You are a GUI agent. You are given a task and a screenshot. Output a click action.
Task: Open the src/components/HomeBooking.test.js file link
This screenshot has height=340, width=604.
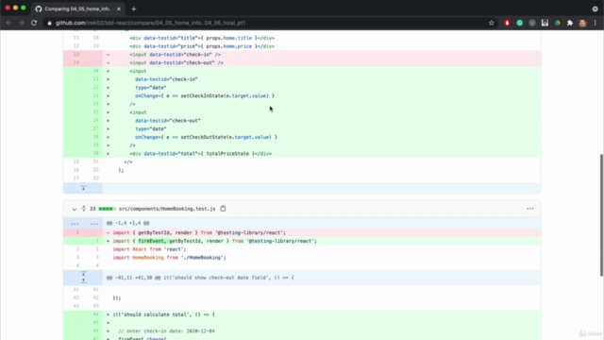(x=167, y=209)
